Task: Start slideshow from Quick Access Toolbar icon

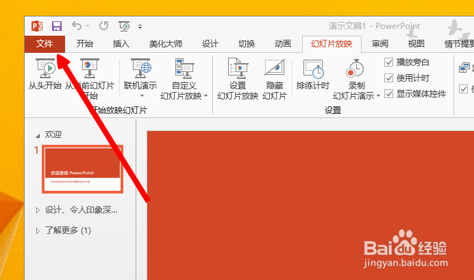Action: click(x=124, y=26)
